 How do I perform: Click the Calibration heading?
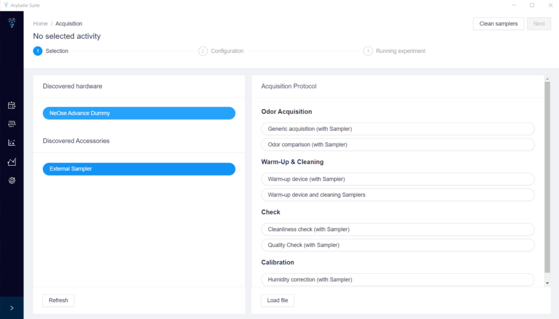click(278, 262)
